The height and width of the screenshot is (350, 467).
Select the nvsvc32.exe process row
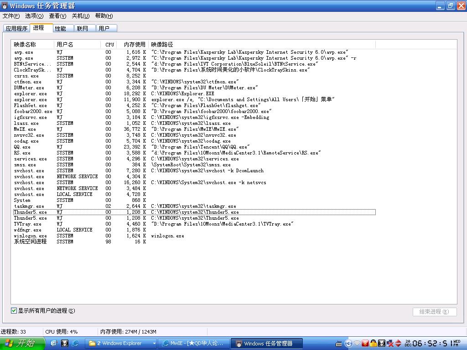coord(194,135)
